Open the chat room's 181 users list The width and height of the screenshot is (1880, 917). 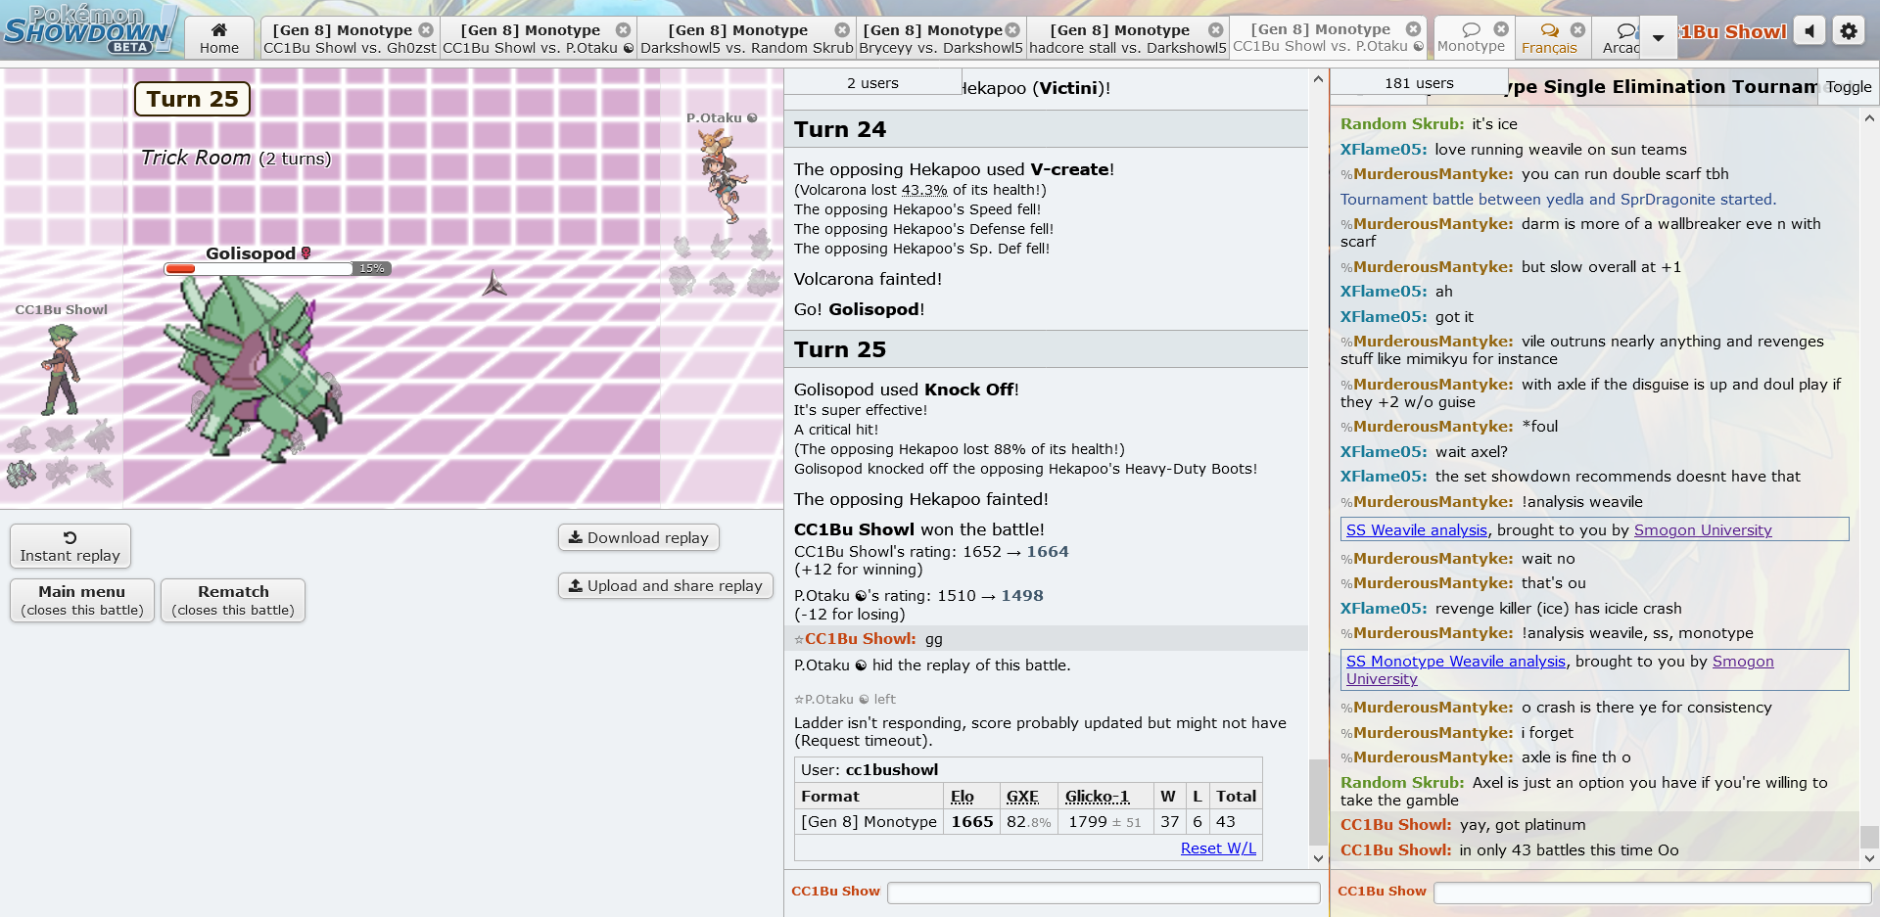tap(1419, 82)
